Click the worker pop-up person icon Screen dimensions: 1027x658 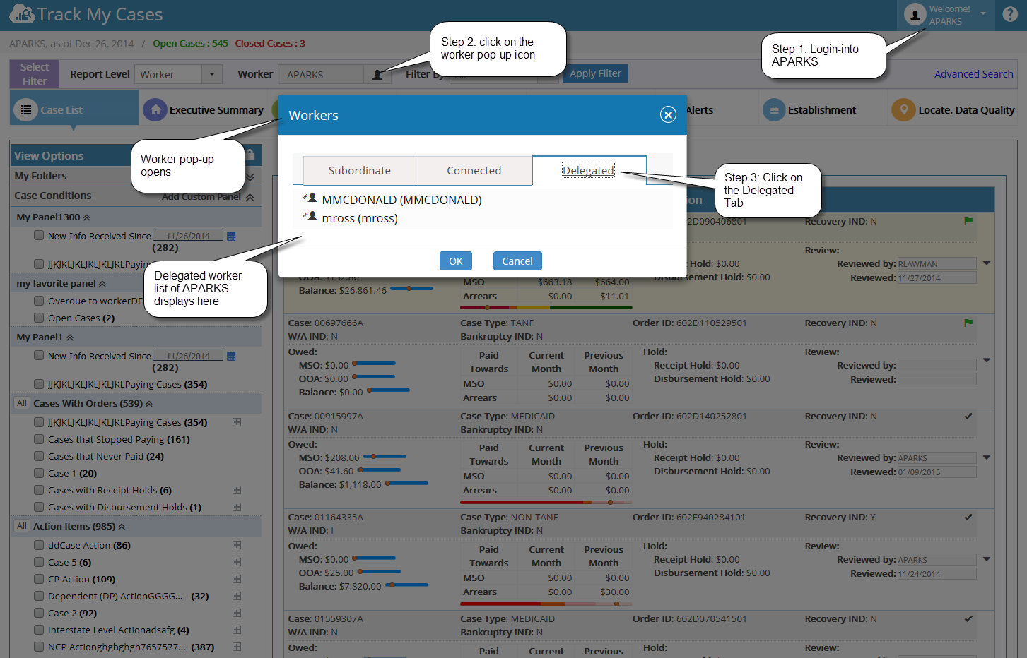377,75
